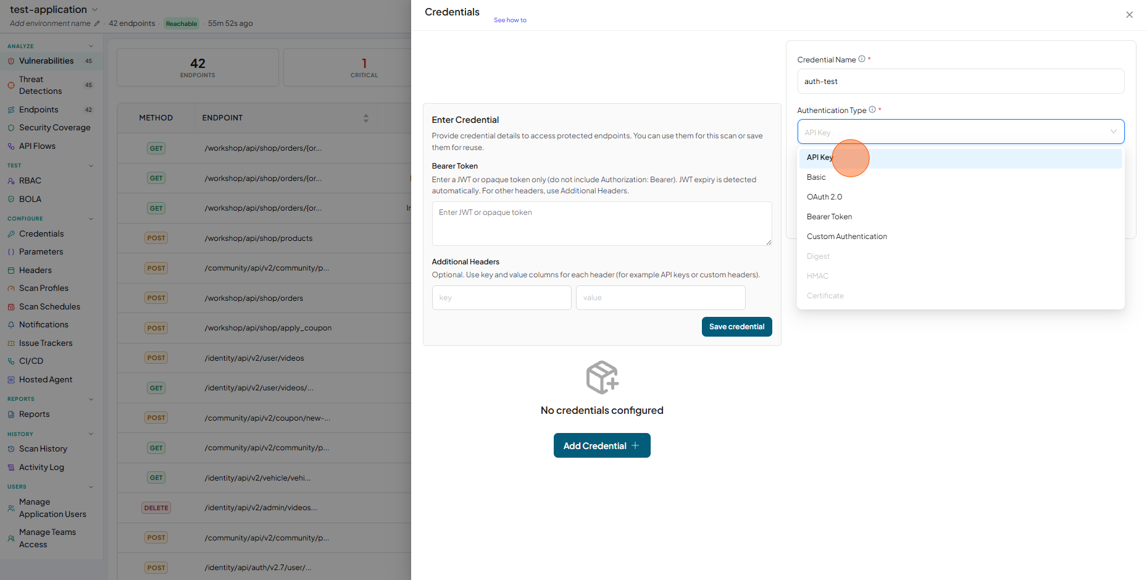This screenshot has height=580, width=1147.
Task: Click the additional header key field
Action: (501, 298)
